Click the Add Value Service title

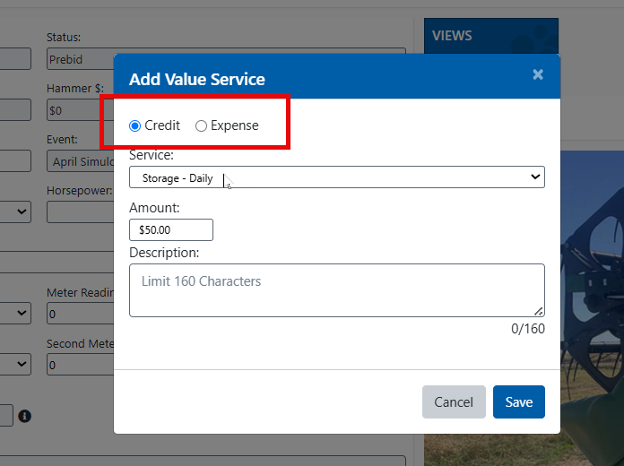coord(197,79)
